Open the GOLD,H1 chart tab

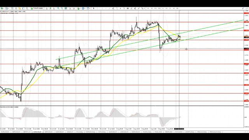[70, 132]
